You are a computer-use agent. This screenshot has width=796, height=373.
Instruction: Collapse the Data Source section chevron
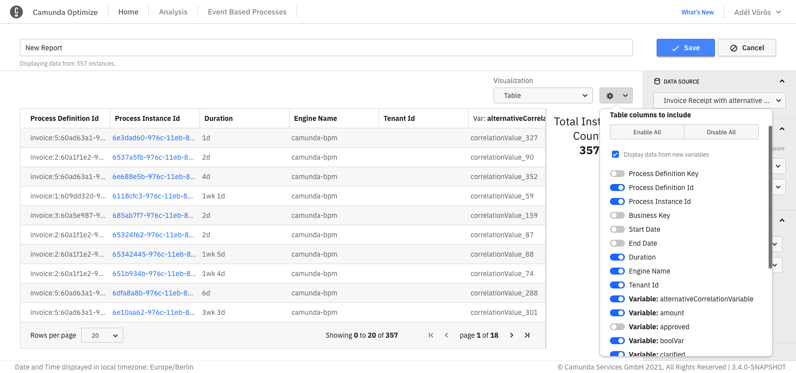pos(782,82)
